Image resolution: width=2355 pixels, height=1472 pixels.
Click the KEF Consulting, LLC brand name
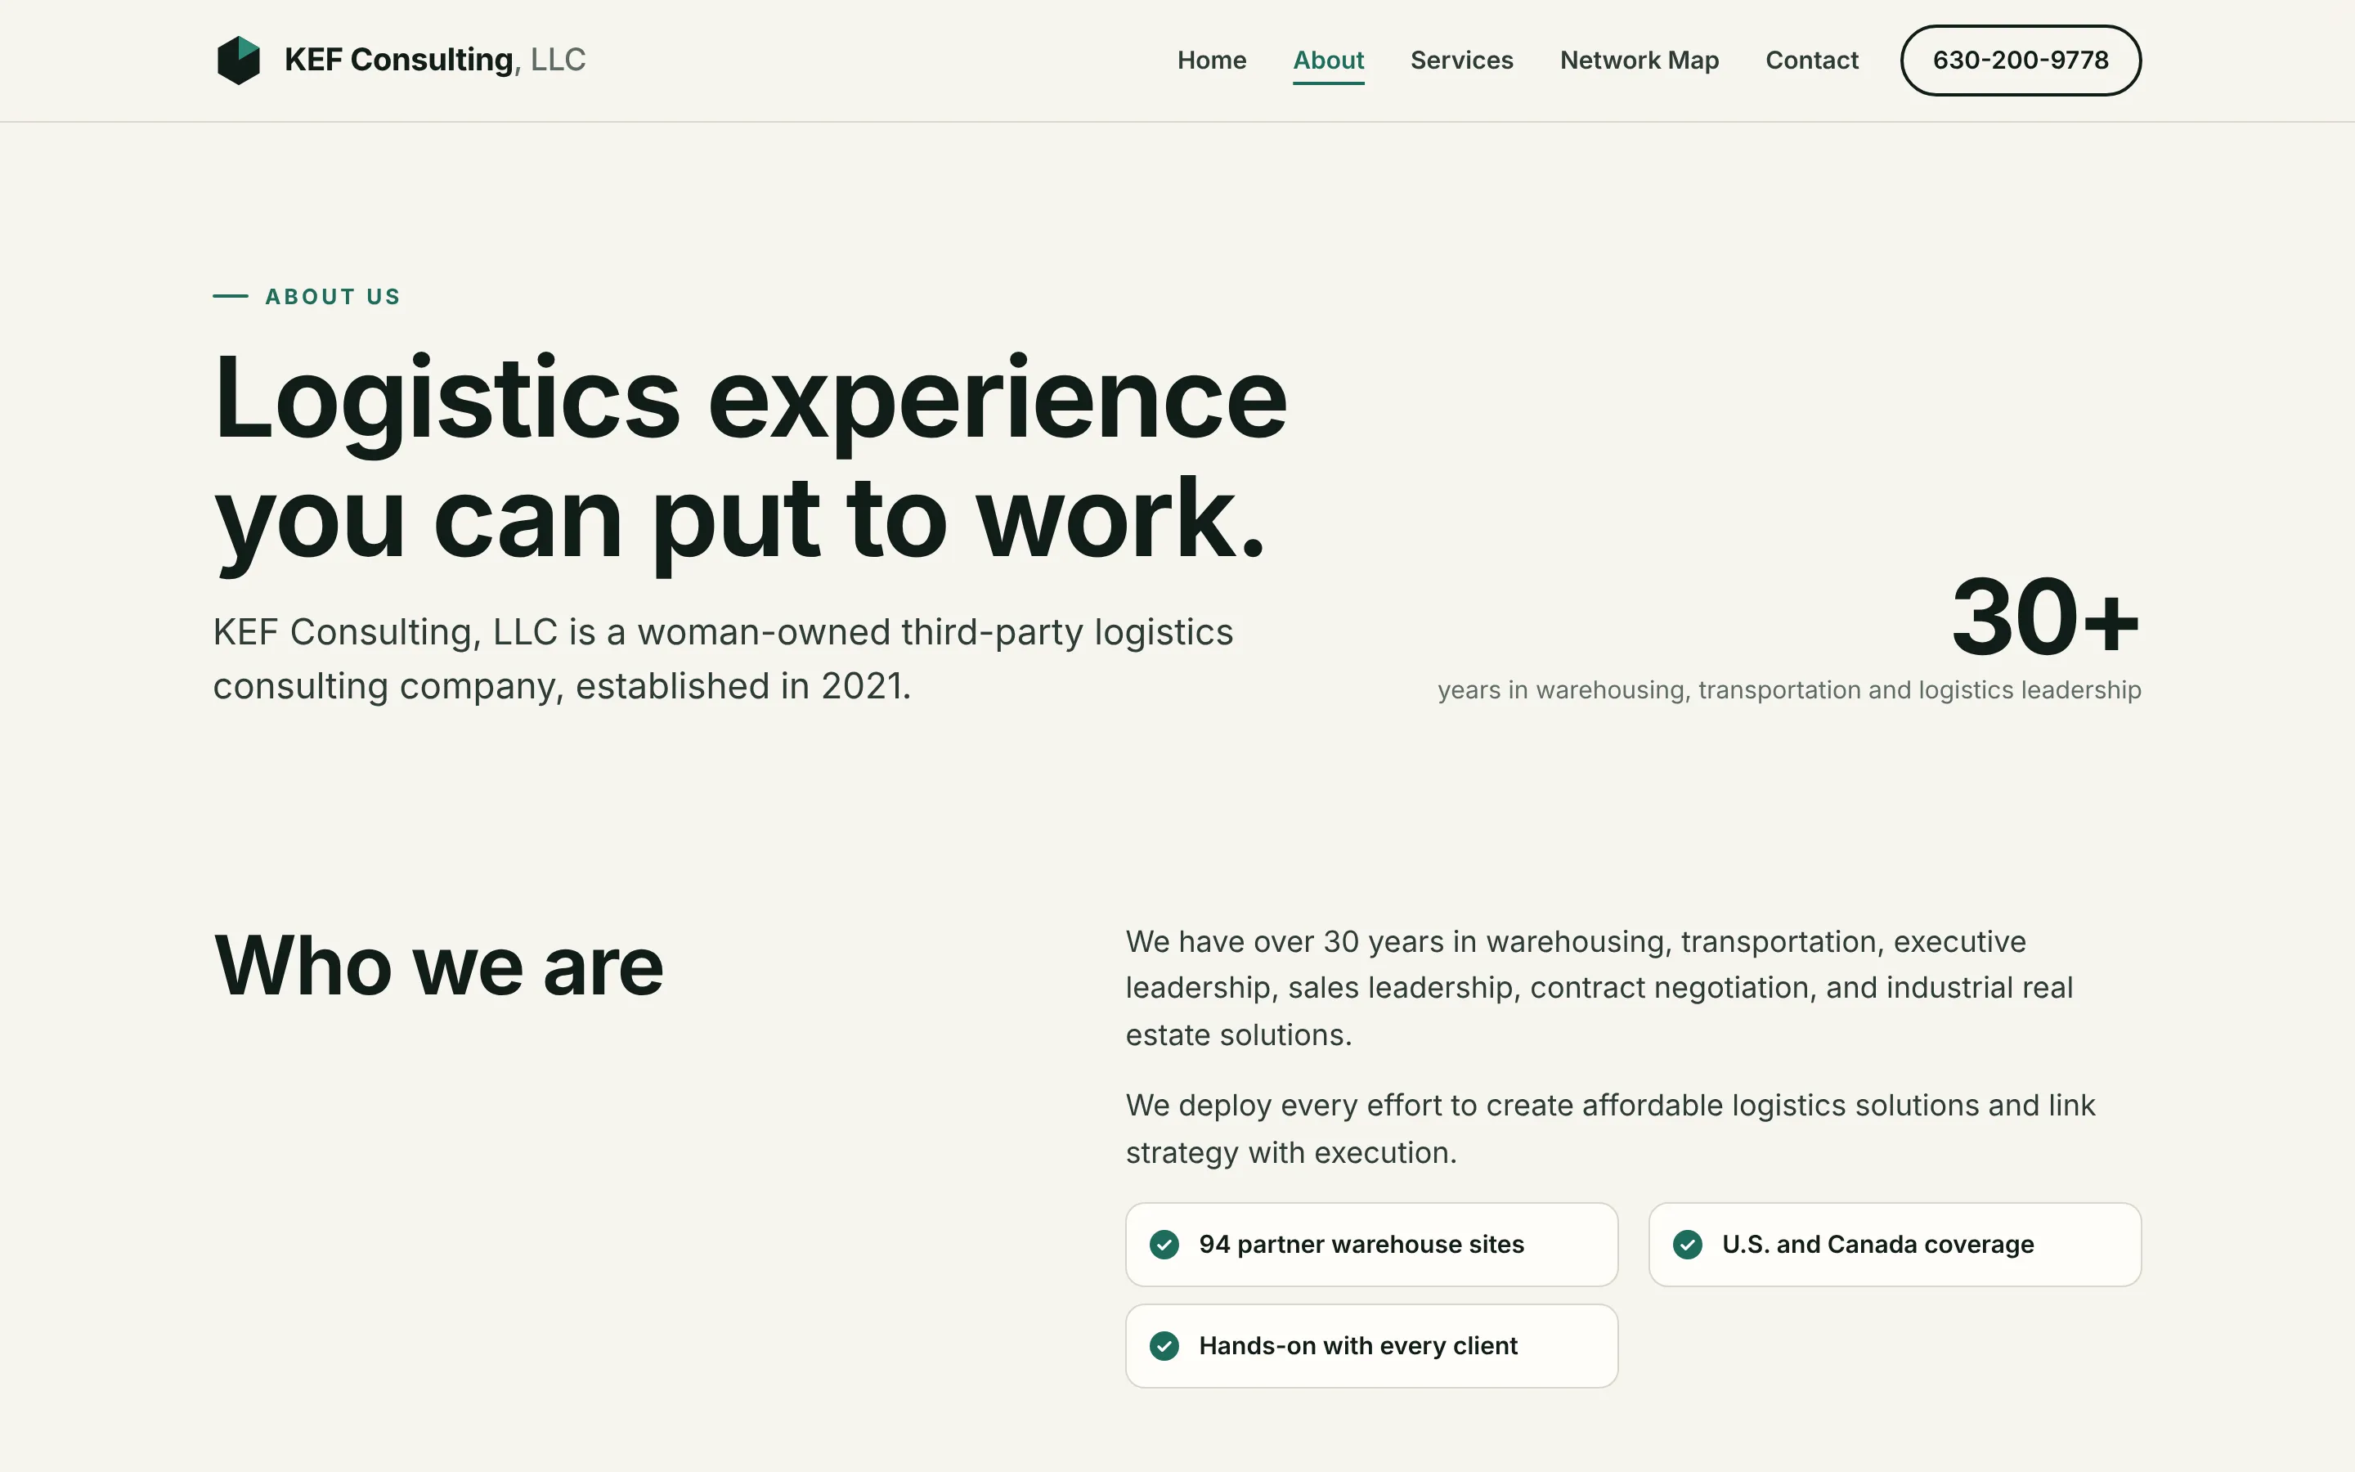click(x=435, y=60)
